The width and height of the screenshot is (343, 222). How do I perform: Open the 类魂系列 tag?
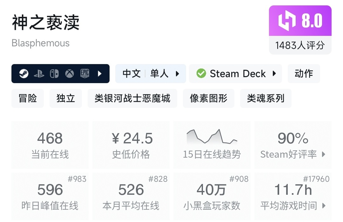pos(266,98)
